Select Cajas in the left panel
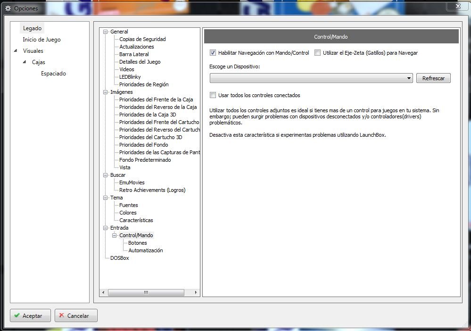Viewport: 471px width, 331px height. click(x=39, y=62)
